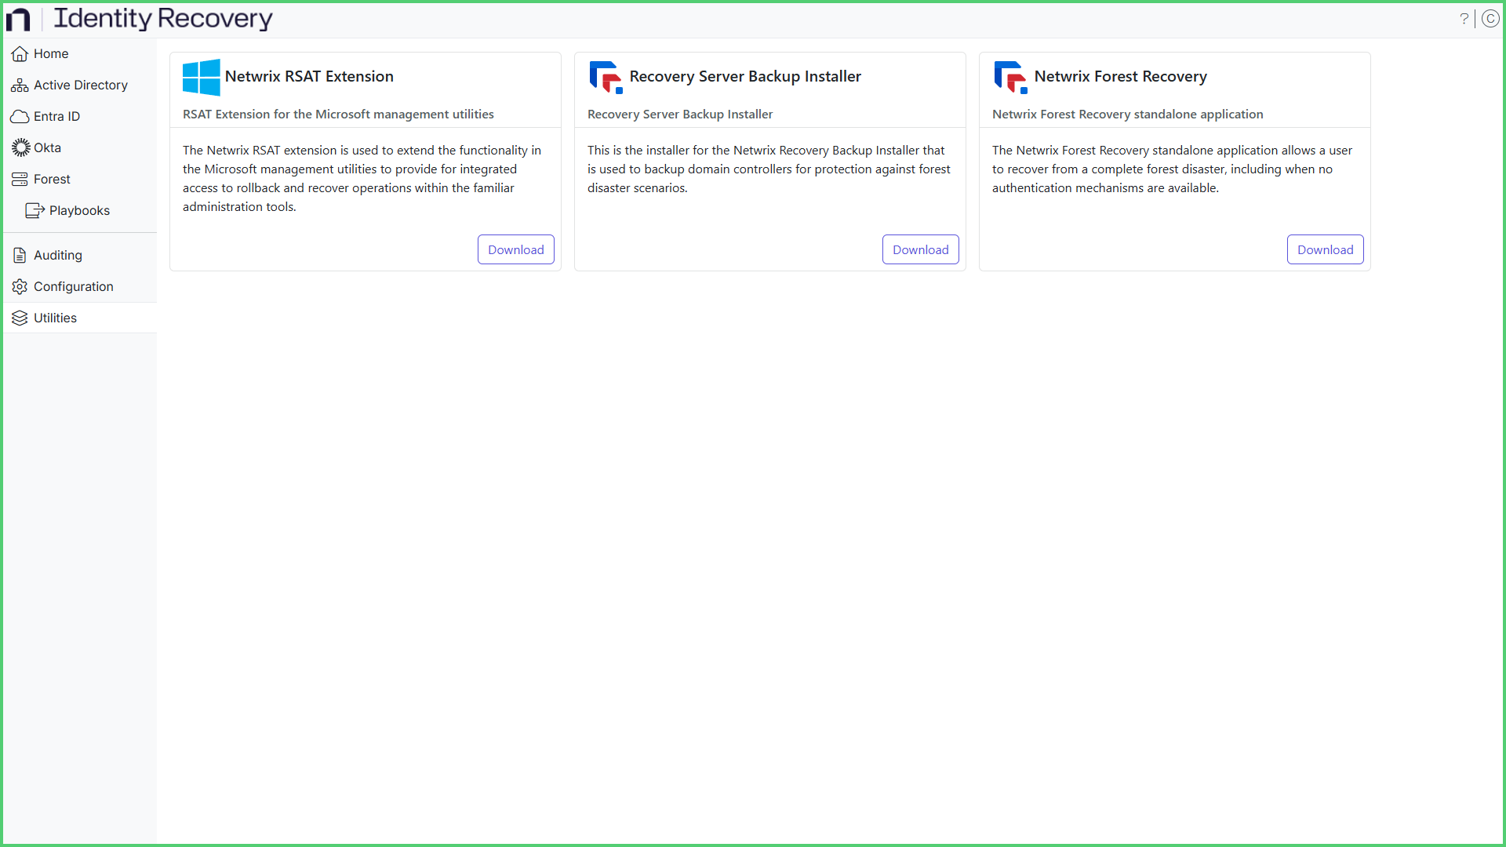Click the RSAT extension description paragraph
The width and height of the screenshot is (1506, 847).
click(x=362, y=179)
